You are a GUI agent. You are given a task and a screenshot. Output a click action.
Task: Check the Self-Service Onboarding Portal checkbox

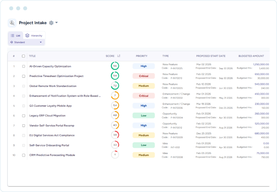(23, 145)
